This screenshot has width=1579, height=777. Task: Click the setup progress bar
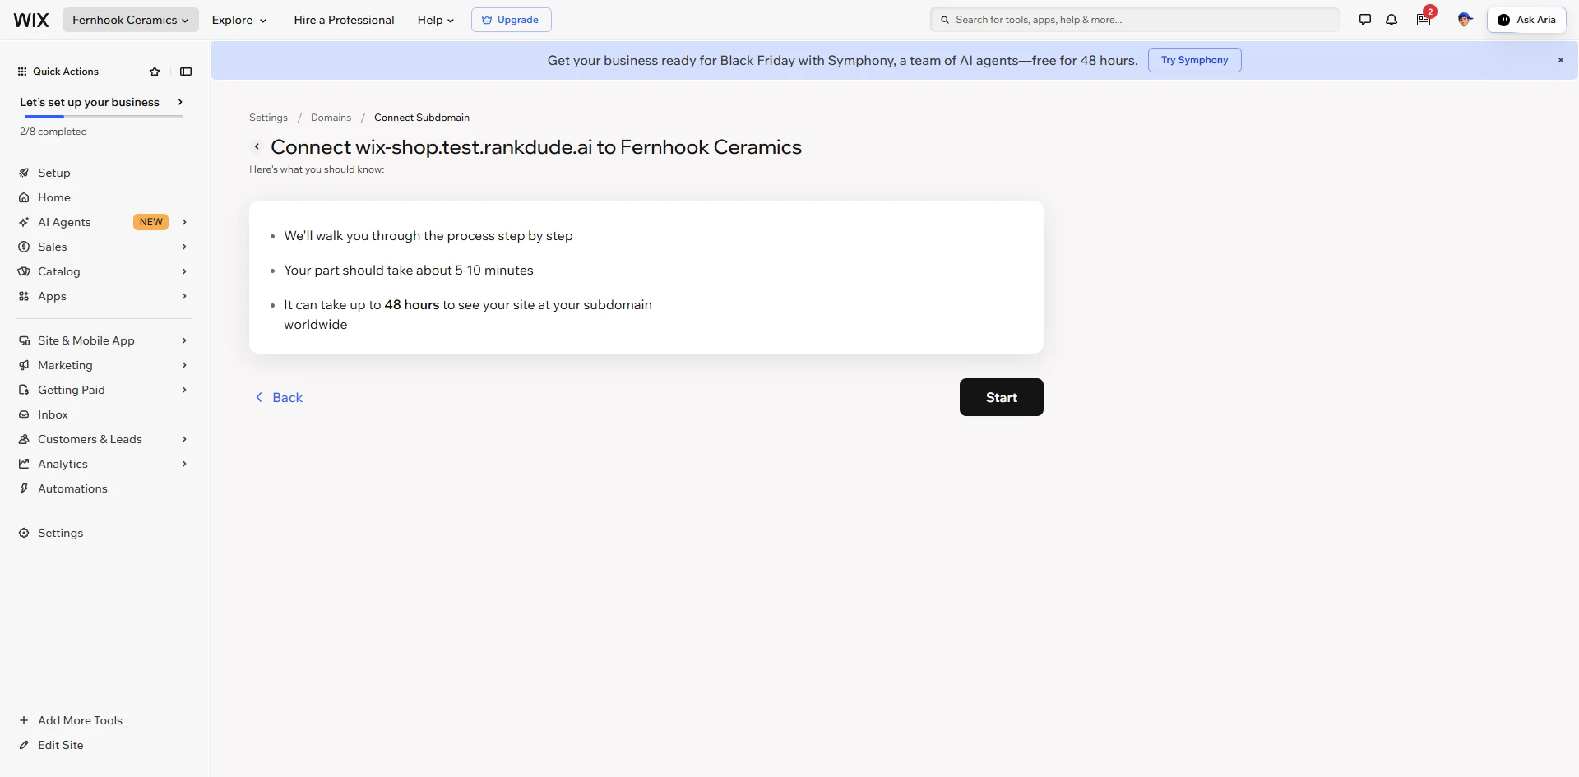tap(103, 117)
